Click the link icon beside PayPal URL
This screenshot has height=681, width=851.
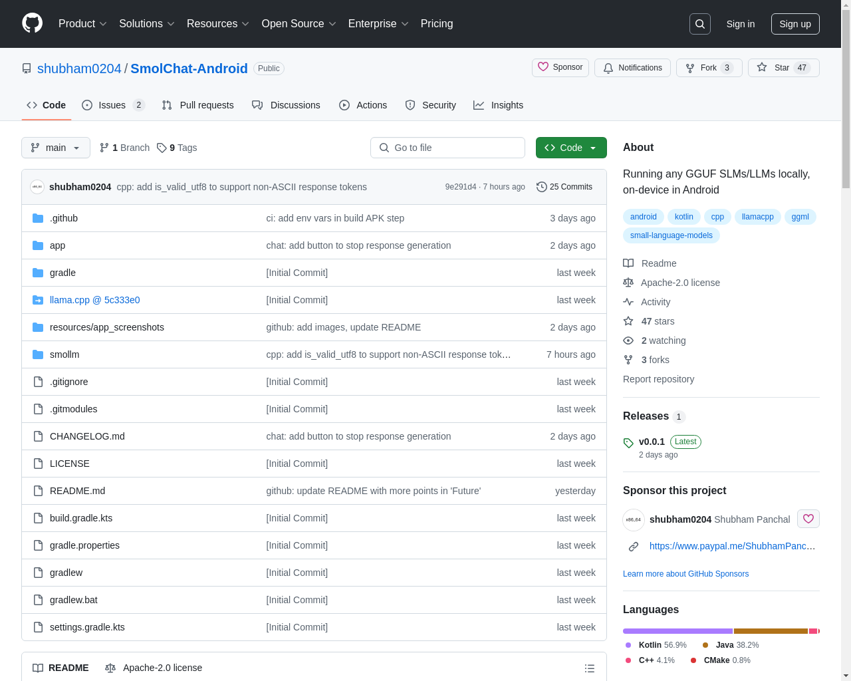click(634, 546)
